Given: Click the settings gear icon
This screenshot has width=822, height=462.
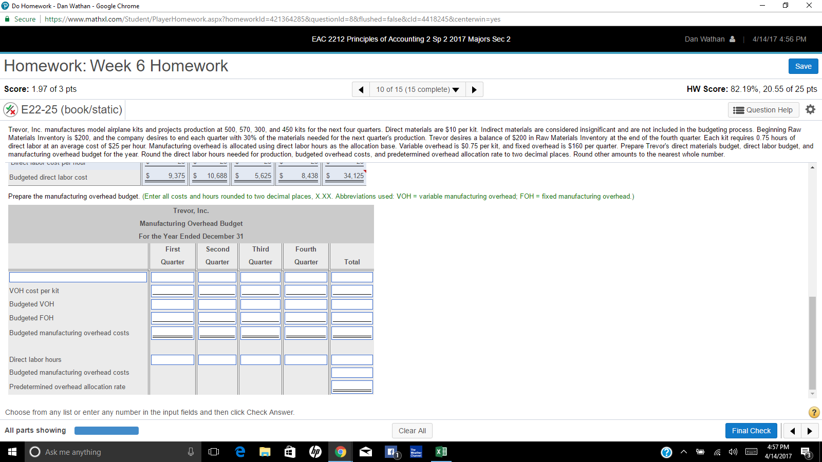Looking at the screenshot, I should click(x=810, y=109).
